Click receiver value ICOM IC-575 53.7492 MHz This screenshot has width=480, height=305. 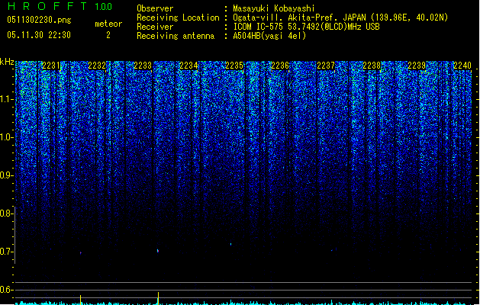306,27
